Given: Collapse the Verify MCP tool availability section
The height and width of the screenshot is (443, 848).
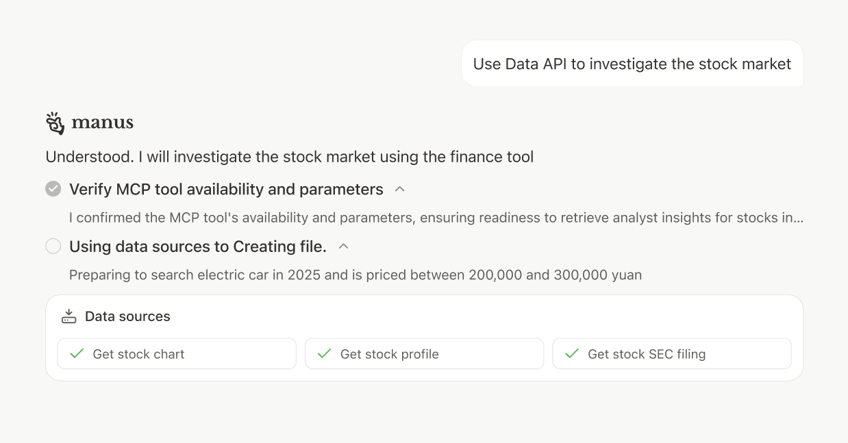Looking at the screenshot, I should click(x=400, y=189).
